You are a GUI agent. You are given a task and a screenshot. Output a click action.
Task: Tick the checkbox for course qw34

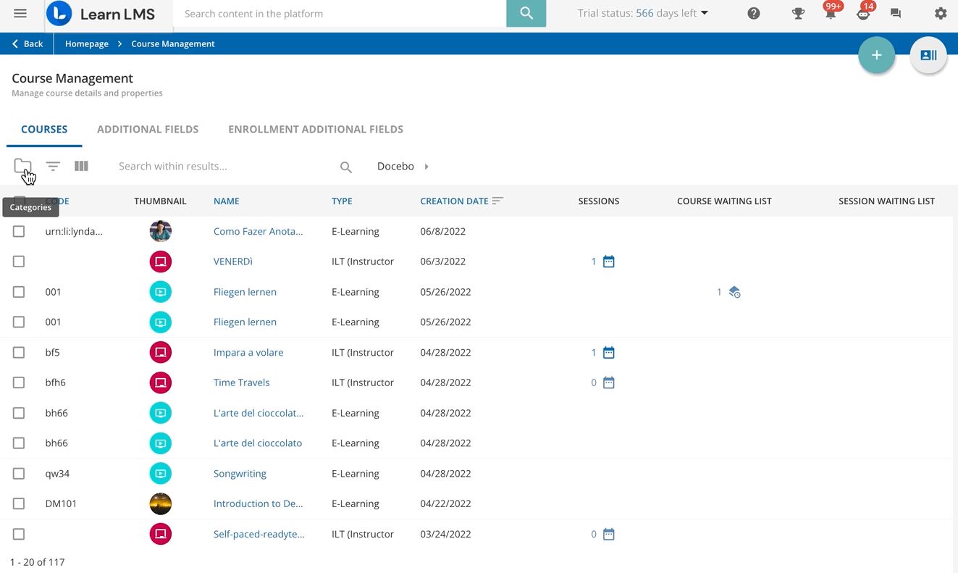19,473
